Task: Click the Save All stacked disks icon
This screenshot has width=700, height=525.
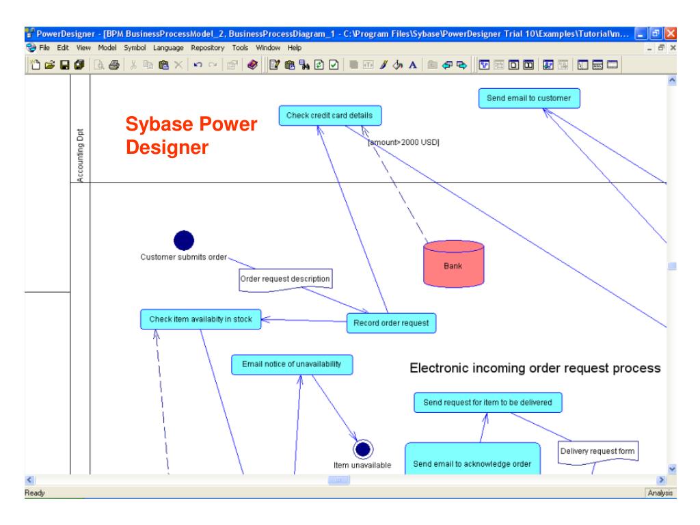Action: 79,65
